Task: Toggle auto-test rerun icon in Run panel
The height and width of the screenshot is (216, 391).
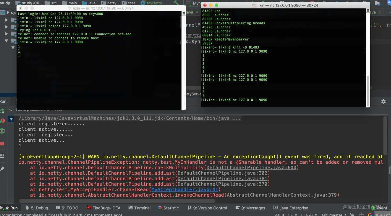Action: [x=2, y=131]
